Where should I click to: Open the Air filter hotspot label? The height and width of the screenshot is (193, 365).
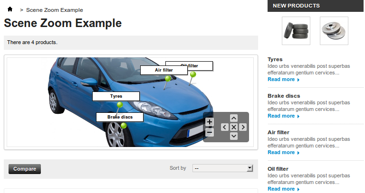164,70
